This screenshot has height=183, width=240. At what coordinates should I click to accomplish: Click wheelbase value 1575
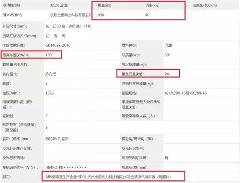(x=49, y=93)
